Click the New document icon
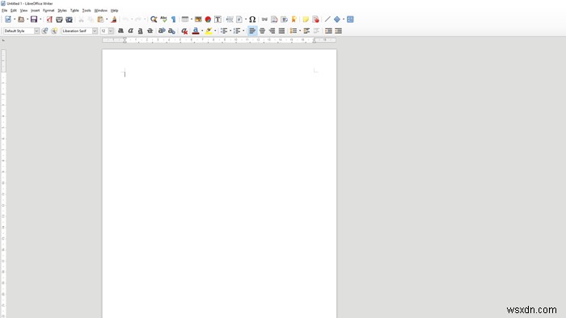 point(8,19)
